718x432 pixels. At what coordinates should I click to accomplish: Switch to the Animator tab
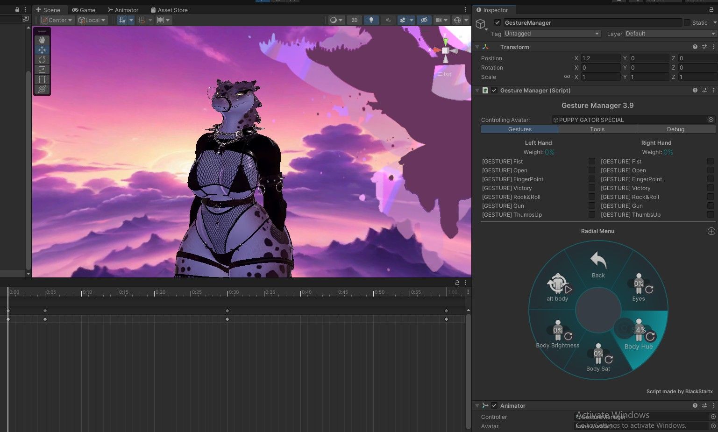pos(123,10)
